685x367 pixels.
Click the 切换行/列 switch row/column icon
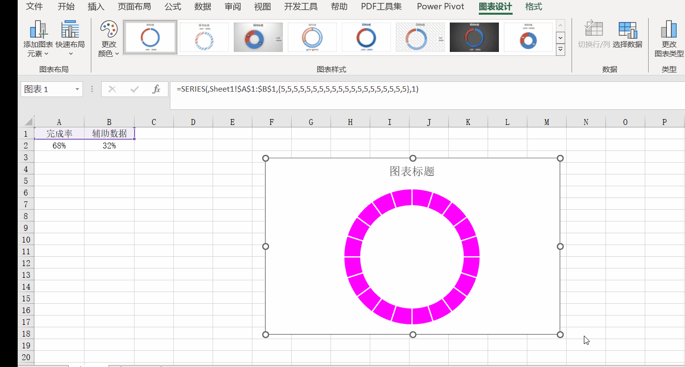click(593, 30)
